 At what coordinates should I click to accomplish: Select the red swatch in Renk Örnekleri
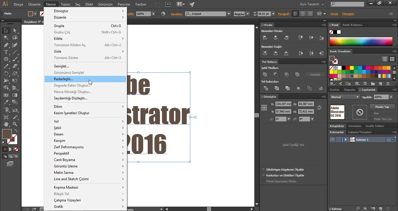(348, 68)
